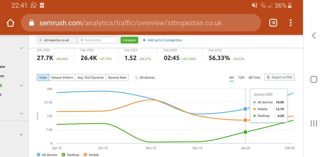Switch to the Bounce Rate tab

pos(117,77)
